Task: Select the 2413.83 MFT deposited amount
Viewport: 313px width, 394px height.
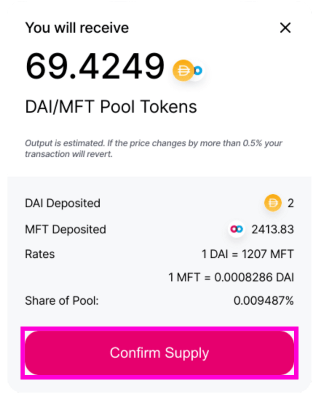Action: [273, 229]
